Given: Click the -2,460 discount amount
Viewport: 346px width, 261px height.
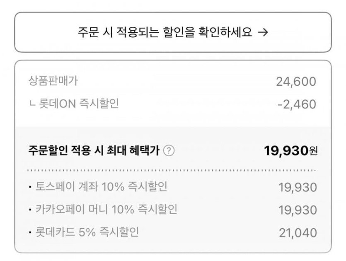Looking at the screenshot, I should click(296, 104).
